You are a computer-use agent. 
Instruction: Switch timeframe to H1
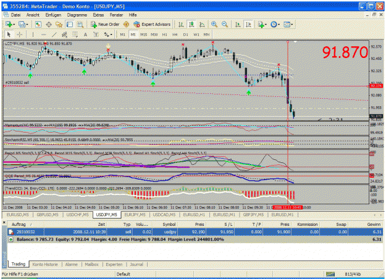pyautogui.click(x=165, y=35)
